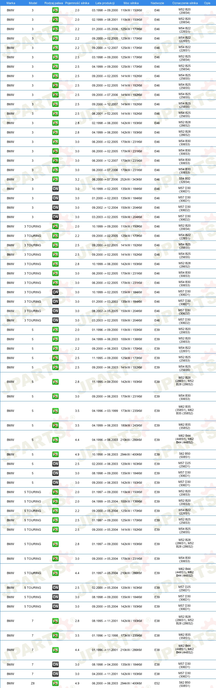Click the 06.2000 -> 06.2003 production years cell
Screen dimensions: 216x688
pyautogui.click(x=105, y=683)
